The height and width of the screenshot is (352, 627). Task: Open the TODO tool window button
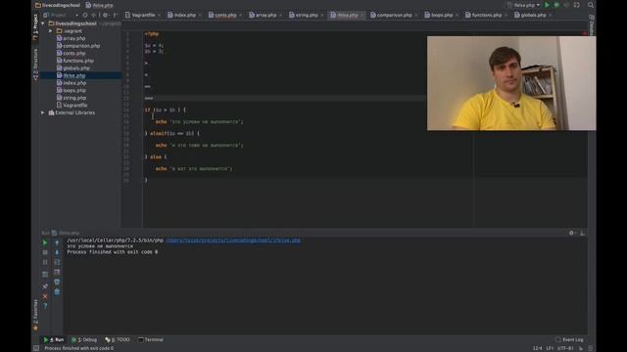click(x=118, y=339)
